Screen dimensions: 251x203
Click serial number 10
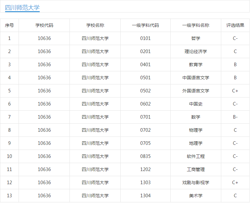[x=10, y=156]
